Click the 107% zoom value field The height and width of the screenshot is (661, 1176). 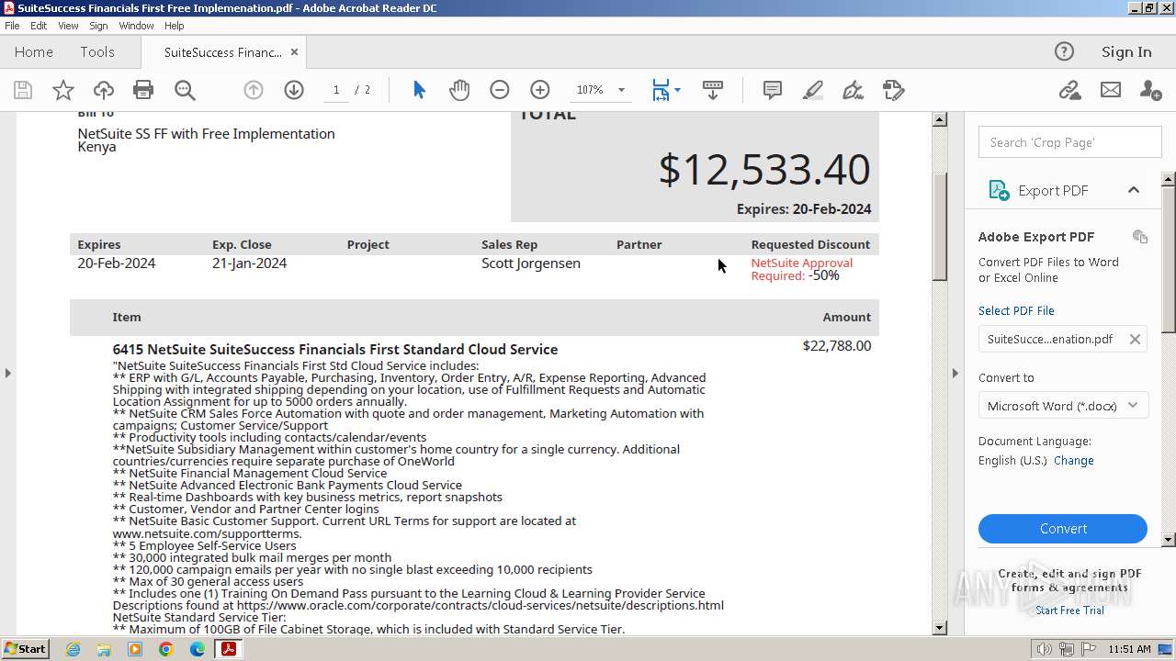590,90
